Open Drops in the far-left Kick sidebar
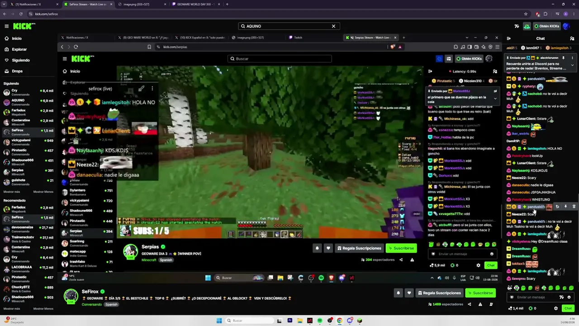Image resolution: width=579 pixels, height=326 pixels. click(17, 71)
